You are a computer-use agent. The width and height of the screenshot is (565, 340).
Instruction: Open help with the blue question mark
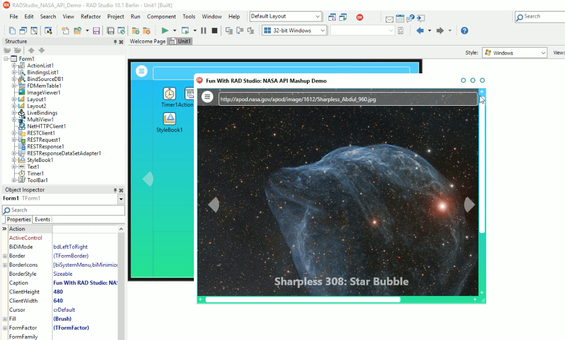coord(464,31)
